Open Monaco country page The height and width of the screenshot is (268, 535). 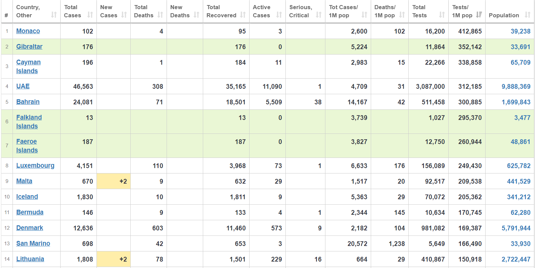pyautogui.click(x=28, y=31)
